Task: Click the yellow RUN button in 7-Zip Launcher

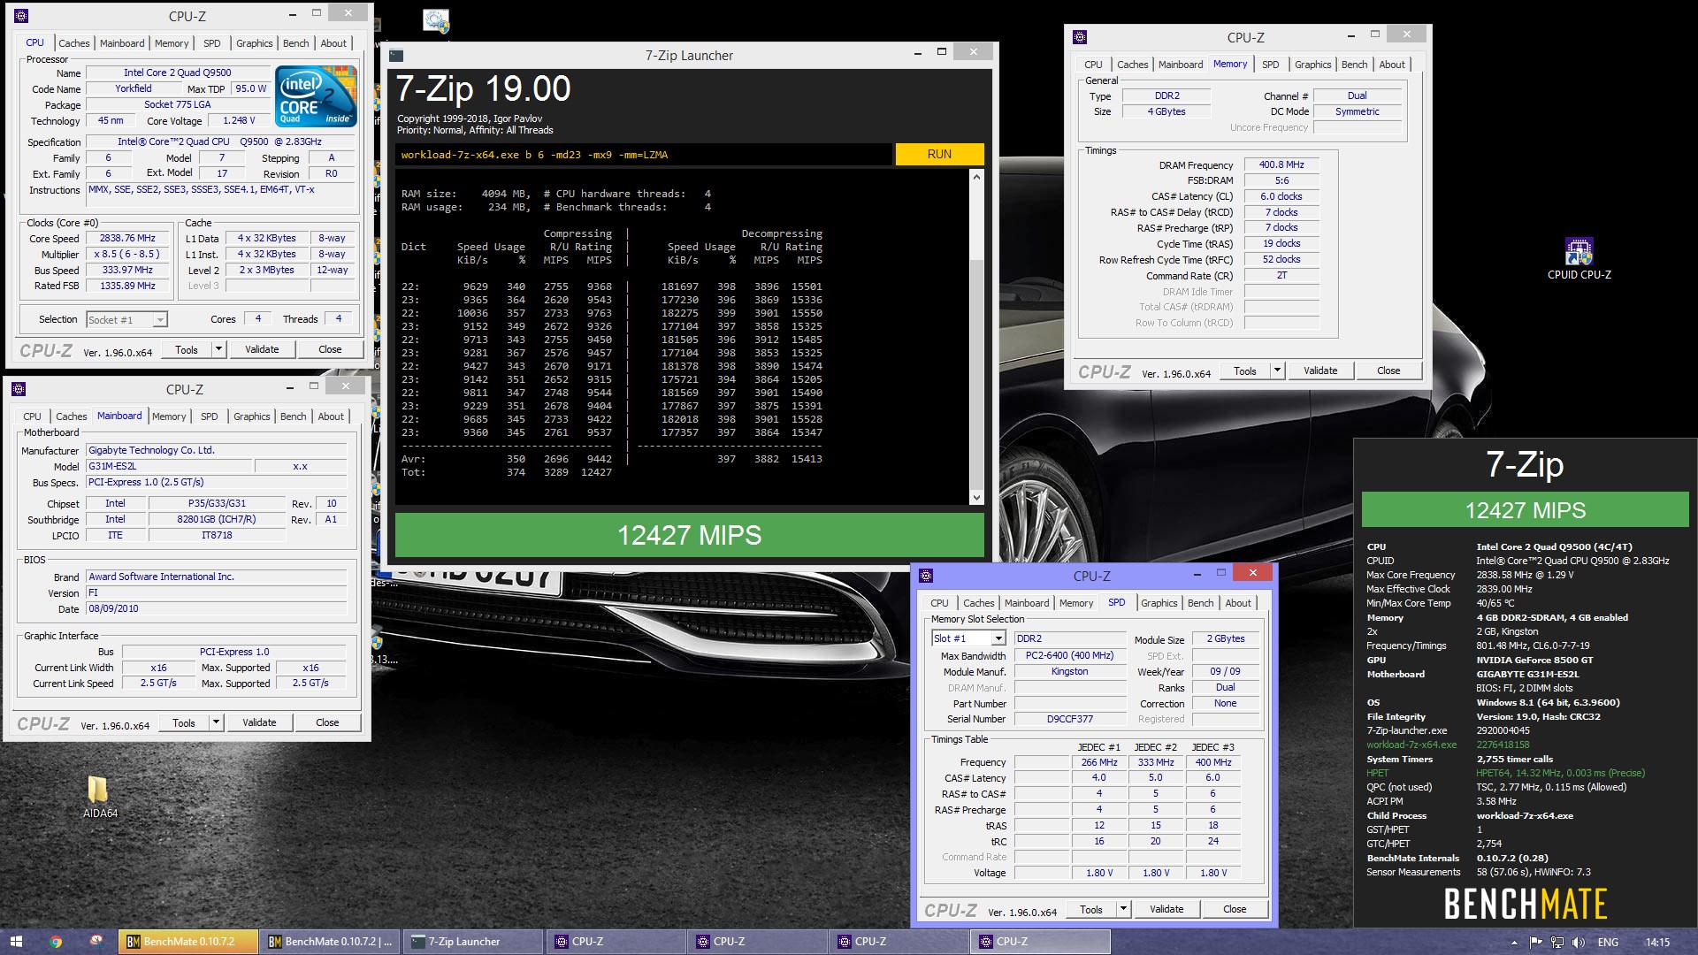Action: pyautogui.click(x=939, y=154)
